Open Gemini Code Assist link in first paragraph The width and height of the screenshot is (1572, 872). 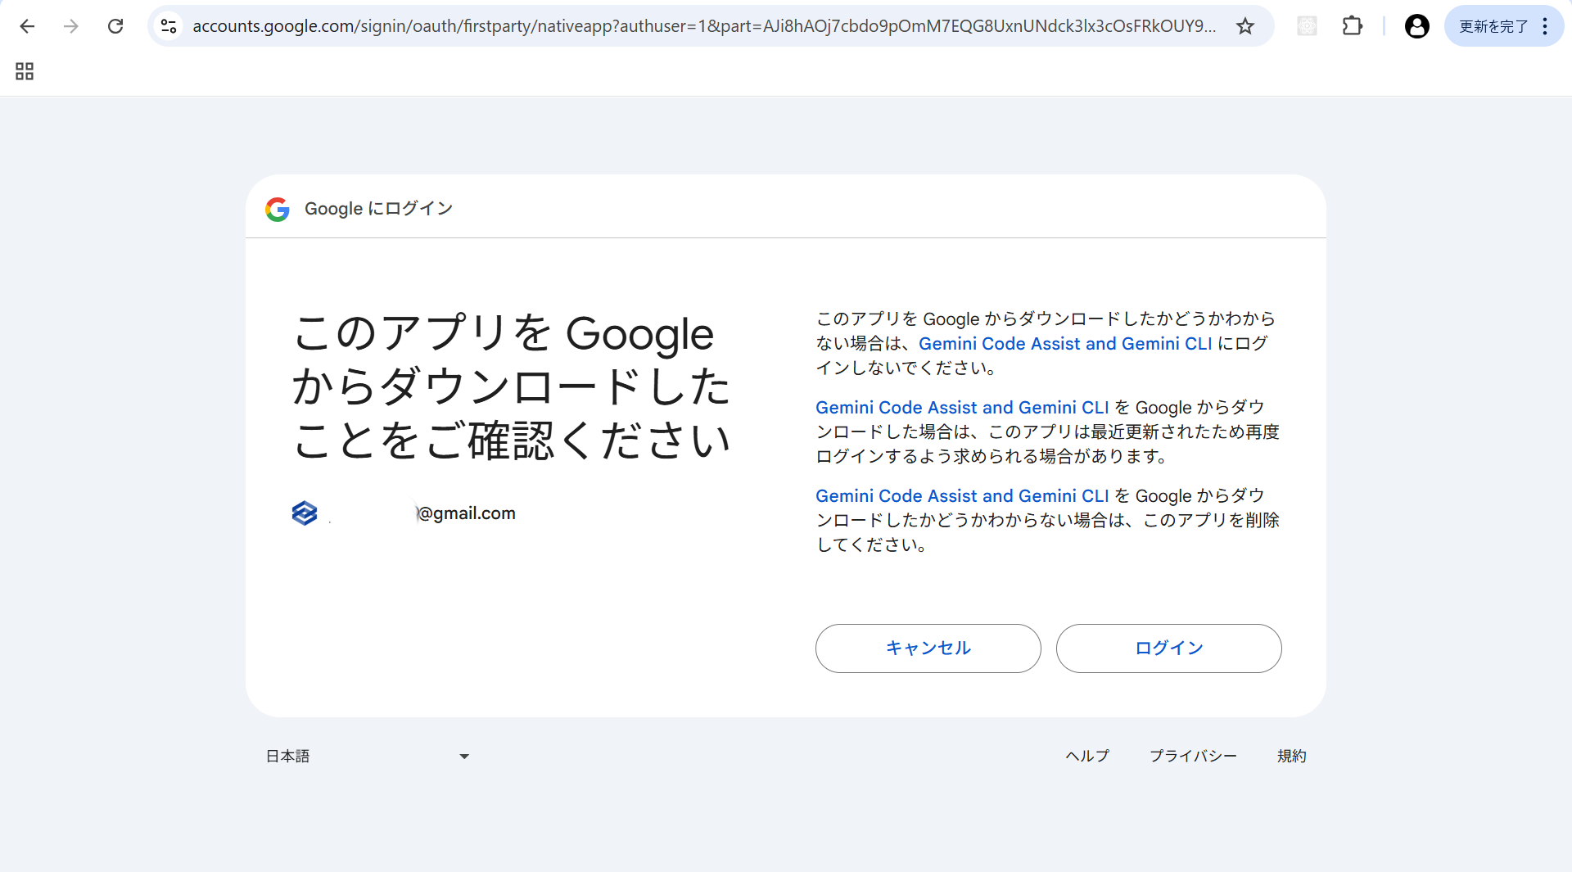tap(1065, 344)
